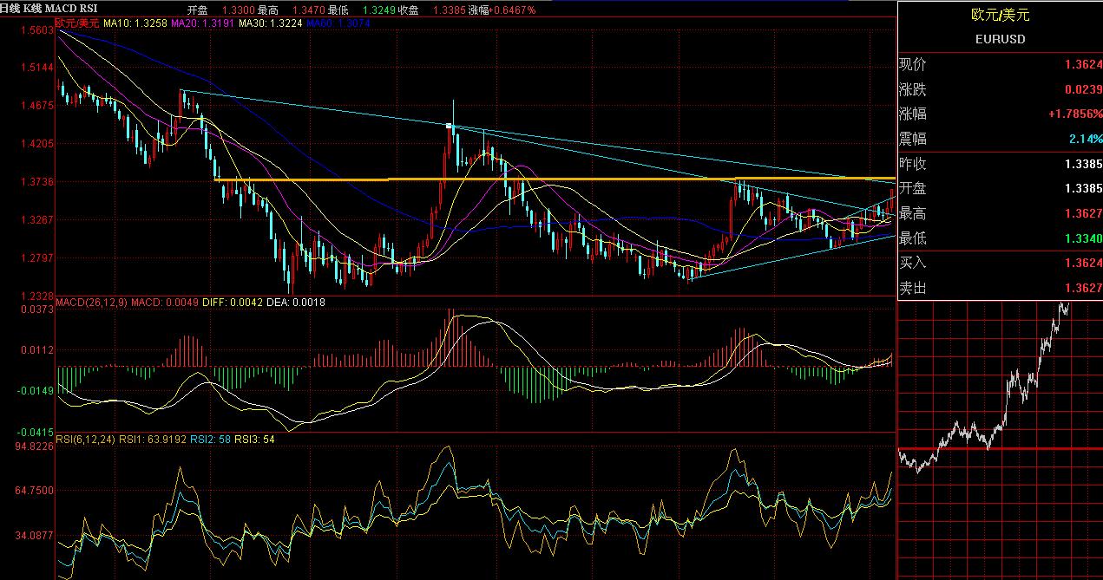
Task: Select the quote panel 最高 value 1.3627
Action: click(x=1083, y=213)
